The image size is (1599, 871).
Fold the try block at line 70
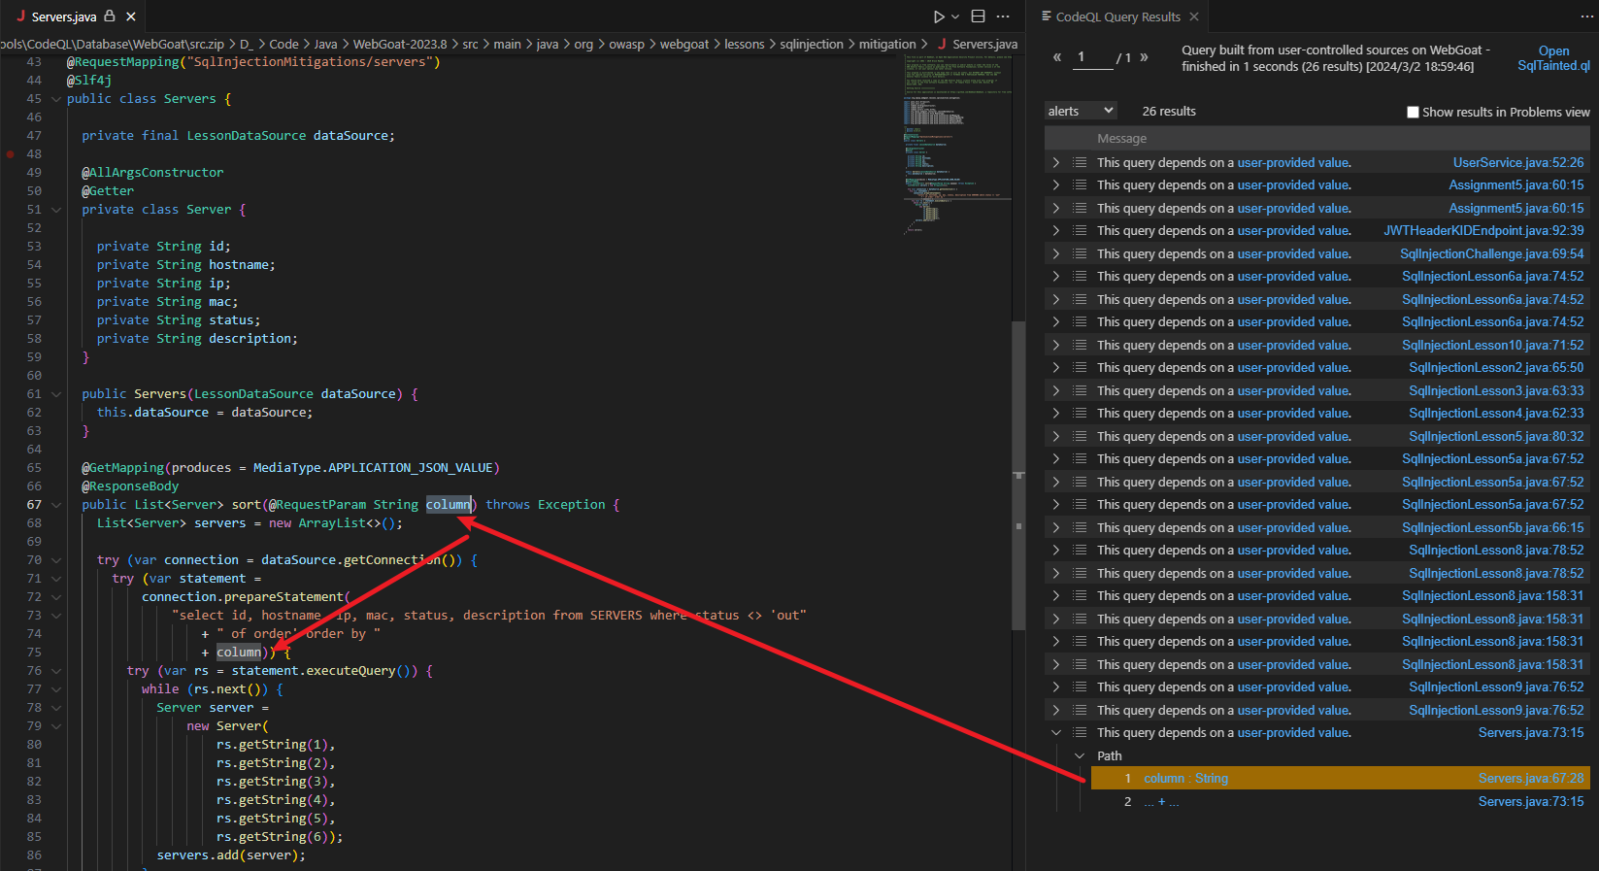point(56,560)
